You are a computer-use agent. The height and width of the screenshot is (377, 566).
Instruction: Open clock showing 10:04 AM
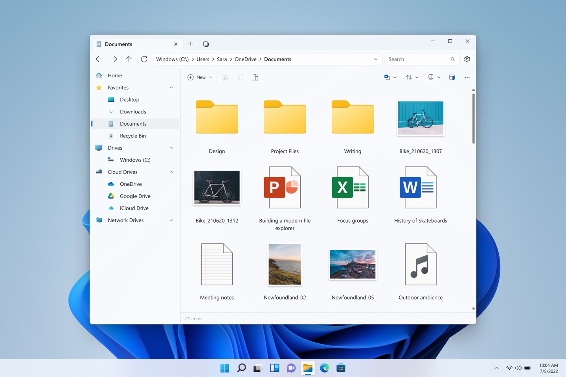(548, 368)
